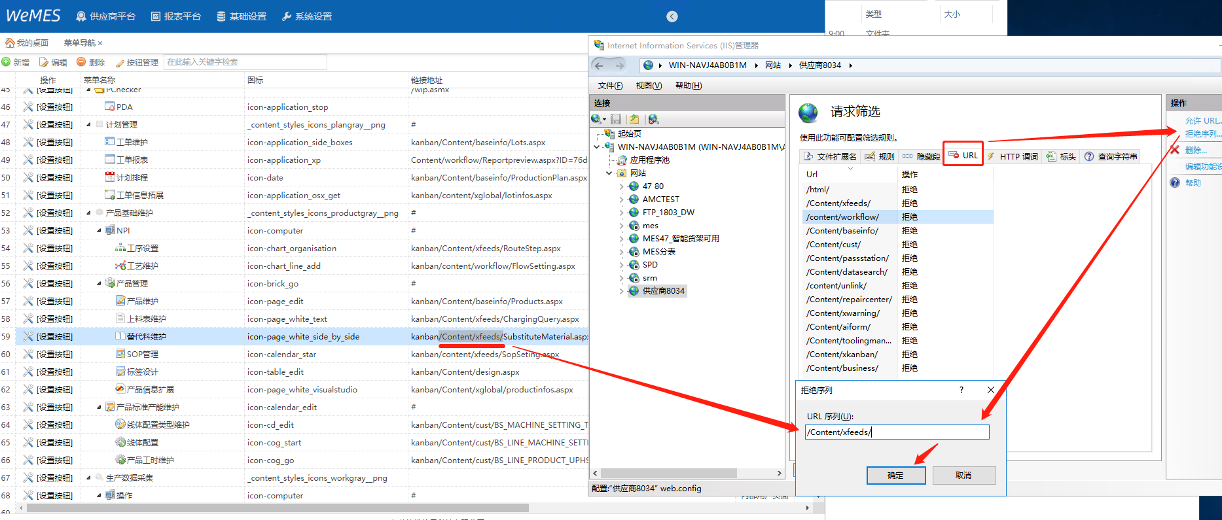The width and height of the screenshot is (1222, 520).
Task: Click the 编辑 edit toolbar icon
Action: 44,62
